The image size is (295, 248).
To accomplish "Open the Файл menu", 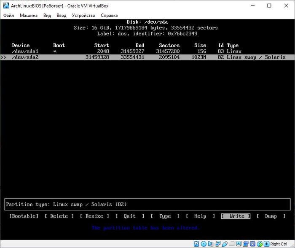I will click(8, 15).
